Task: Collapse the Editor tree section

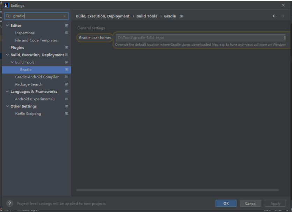Action: [x=7, y=25]
